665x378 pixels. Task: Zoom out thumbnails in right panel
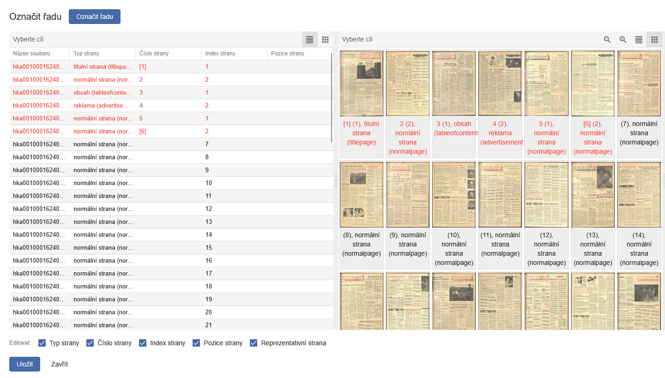click(607, 40)
